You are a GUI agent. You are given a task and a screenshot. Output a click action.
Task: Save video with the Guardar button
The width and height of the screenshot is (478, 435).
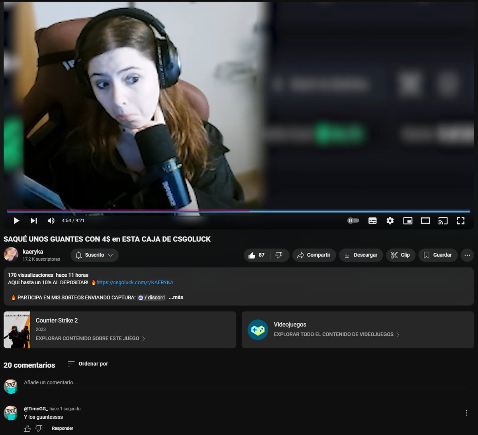tap(438, 255)
